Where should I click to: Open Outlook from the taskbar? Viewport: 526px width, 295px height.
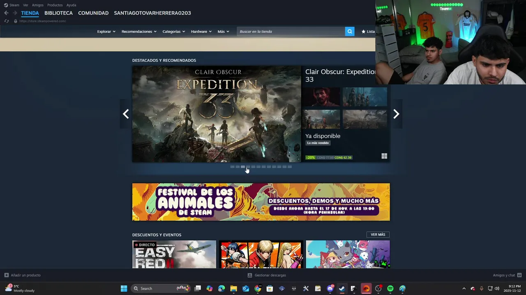pyautogui.click(x=246, y=288)
